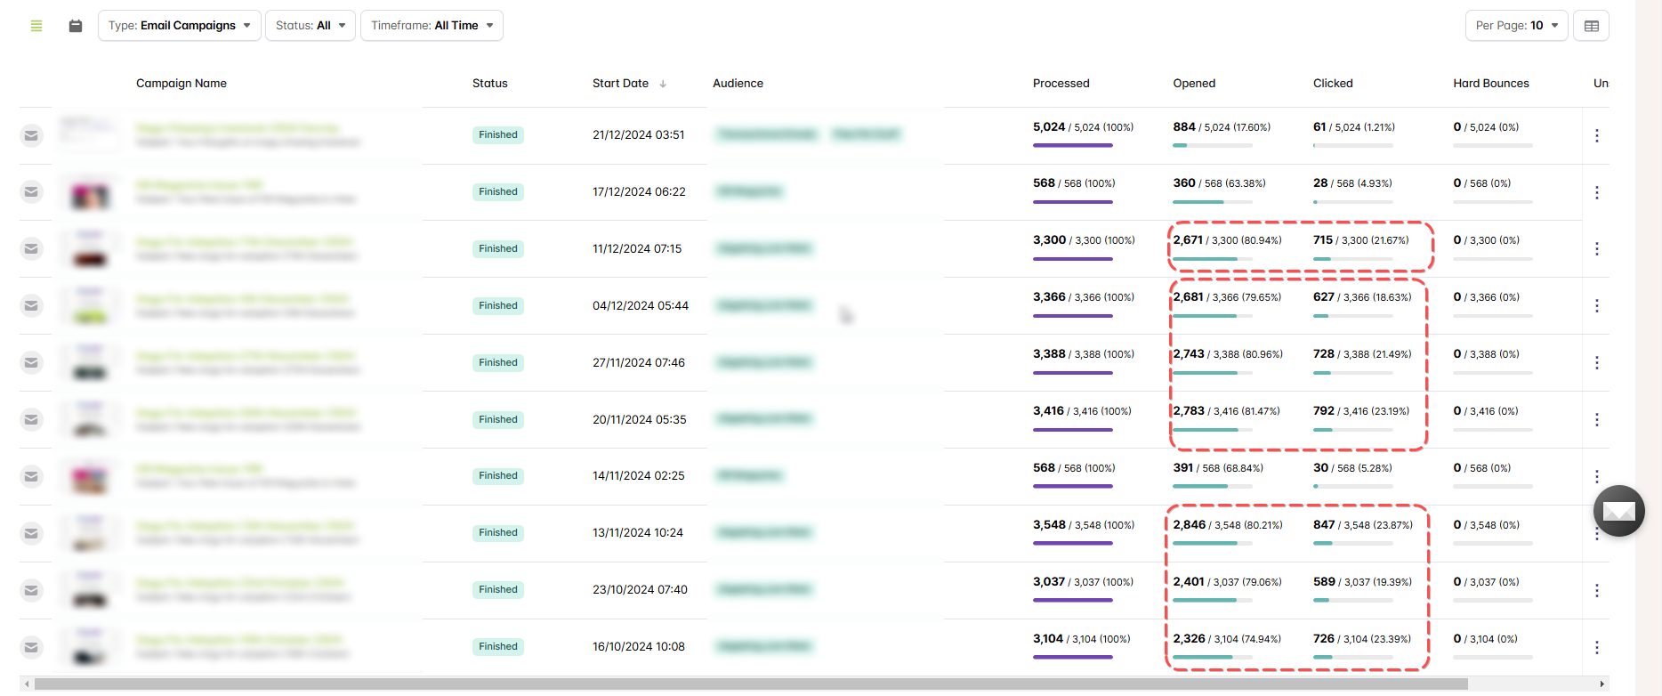This screenshot has height=696, width=1662.
Task: Click the date 20/11/2024 05:35
Action: click(x=640, y=419)
